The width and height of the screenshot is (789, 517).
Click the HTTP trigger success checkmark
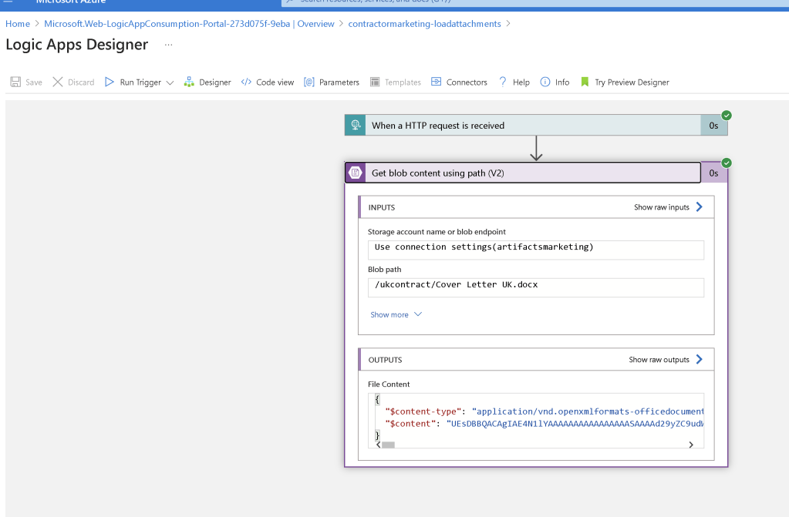pos(727,115)
